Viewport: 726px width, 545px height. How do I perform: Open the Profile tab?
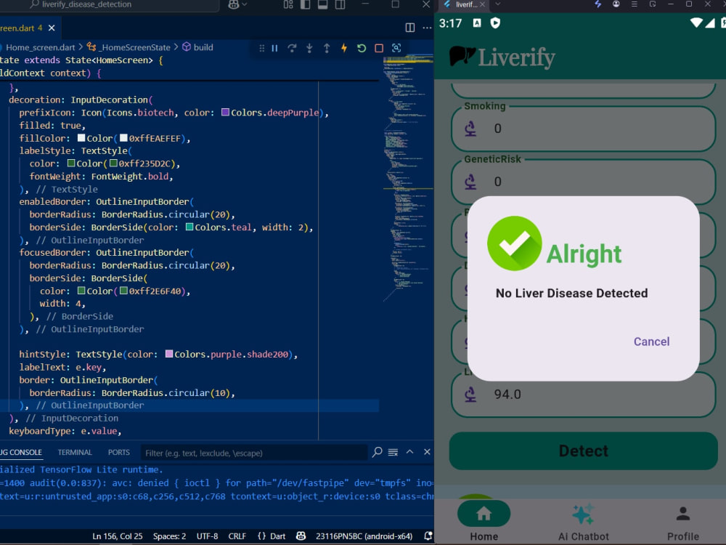click(x=683, y=521)
